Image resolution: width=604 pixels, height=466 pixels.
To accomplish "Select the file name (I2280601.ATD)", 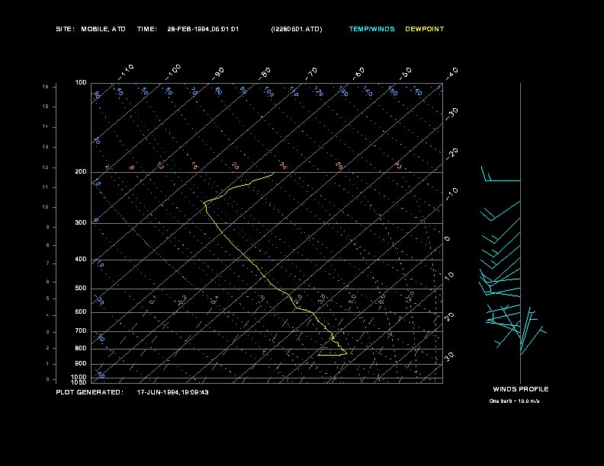I will (x=297, y=29).
